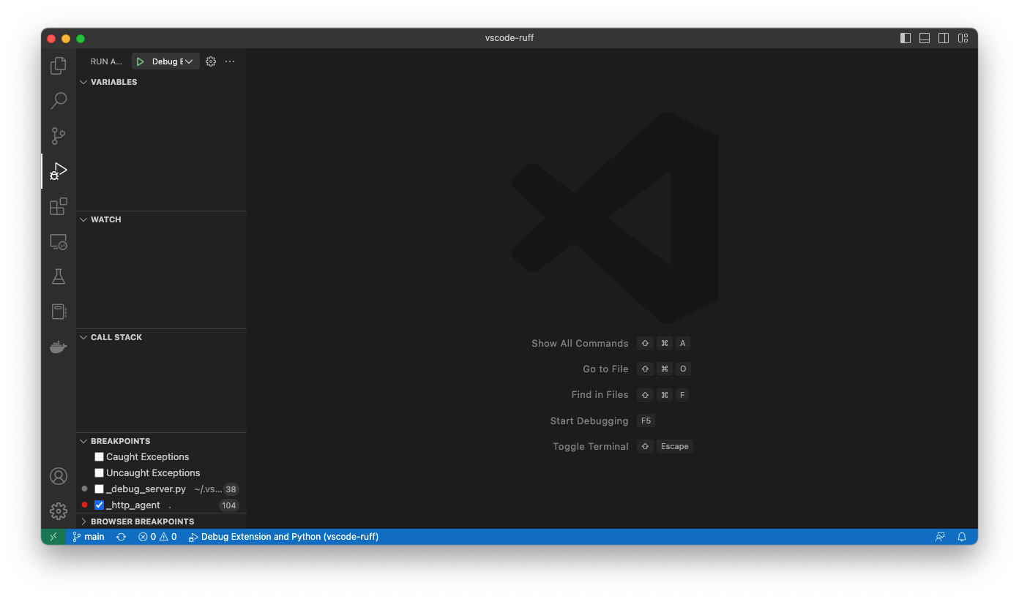Open the Accounts icon in the sidebar

(x=58, y=475)
